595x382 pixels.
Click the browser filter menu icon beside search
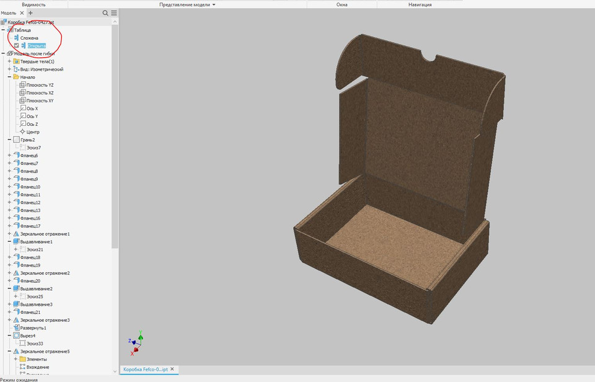click(x=113, y=12)
